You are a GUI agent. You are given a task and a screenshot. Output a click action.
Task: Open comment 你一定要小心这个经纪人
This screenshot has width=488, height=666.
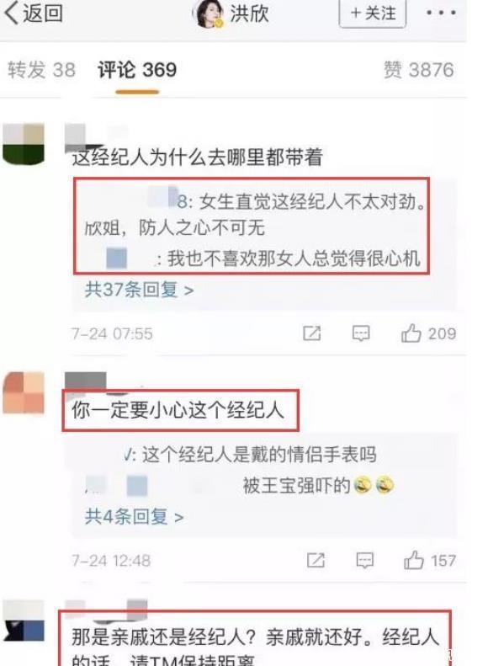pos(178,410)
